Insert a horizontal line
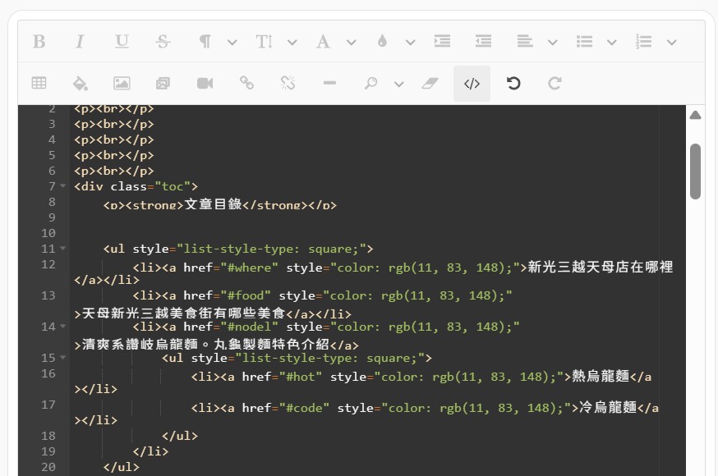Screen dimensions: 718x476 [x=329, y=83]
